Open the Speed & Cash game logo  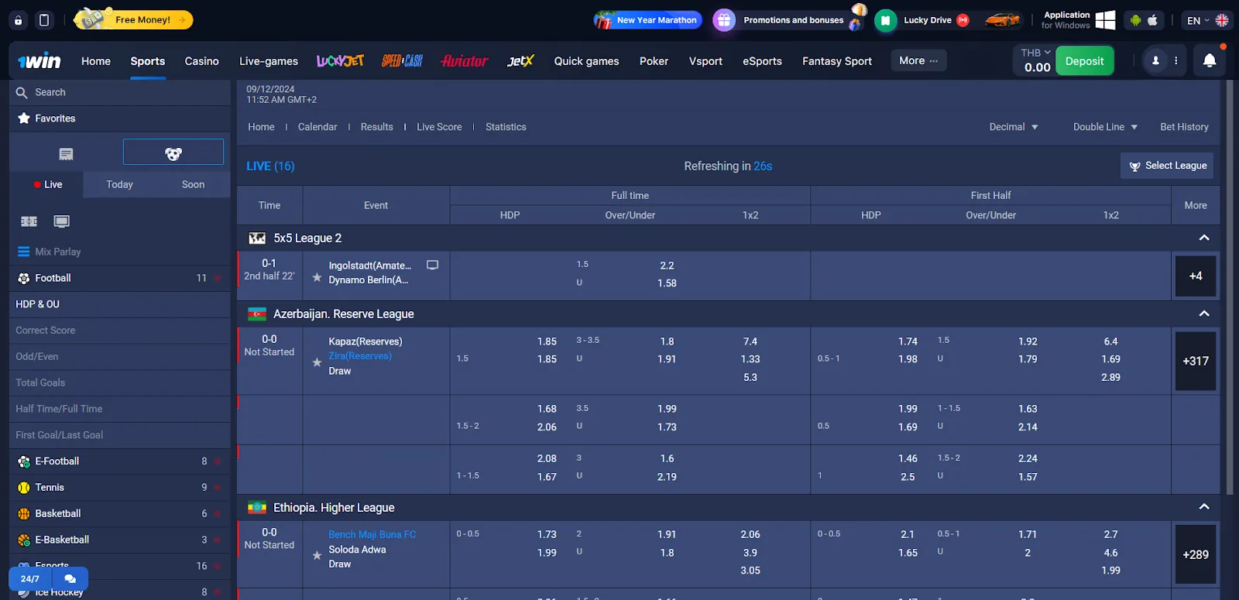pyautogui.click(x=402, y=60)
